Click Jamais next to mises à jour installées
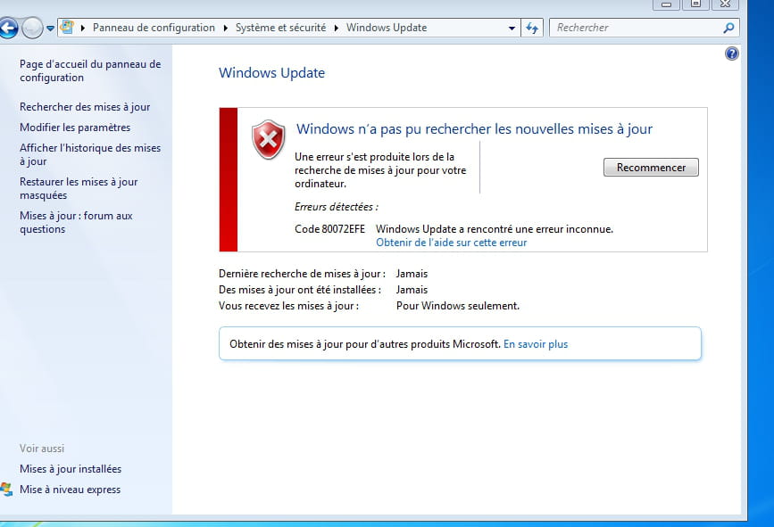This screenshot has width=774, height=527. pos(412,290)
